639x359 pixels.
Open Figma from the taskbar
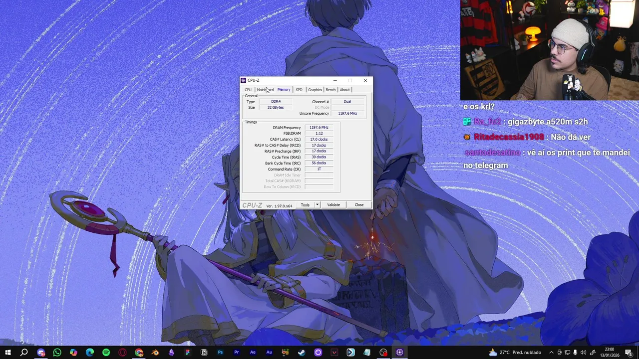188,353
